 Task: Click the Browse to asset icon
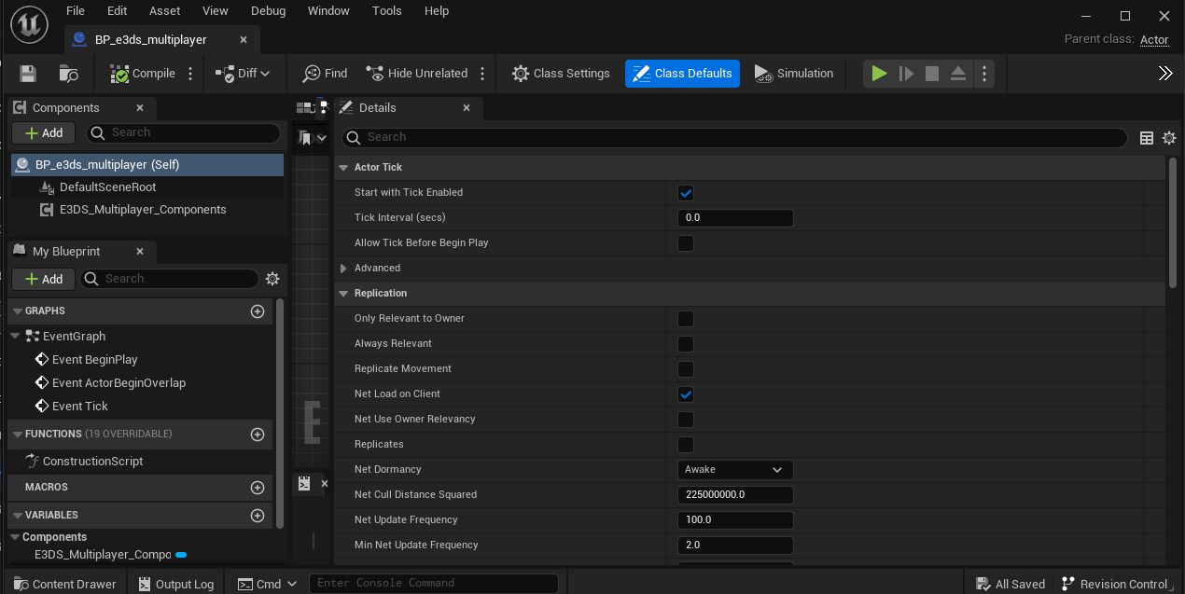[69, 74]
